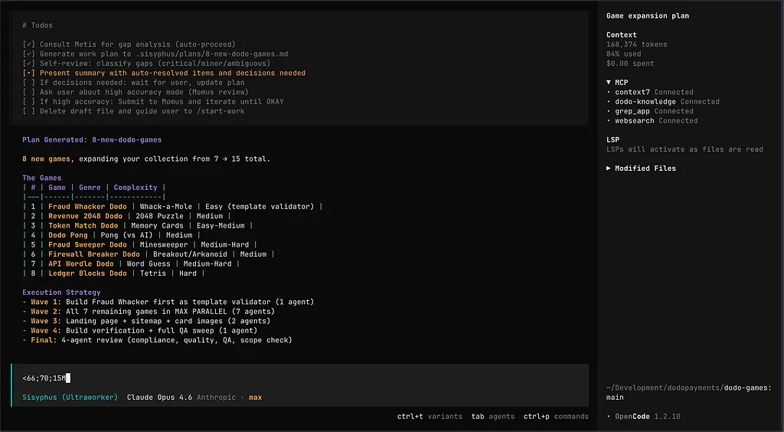Screen dimensions: 784x432
Task: Click the ctrl+t variants shortcut
Action: click(430, 417)
